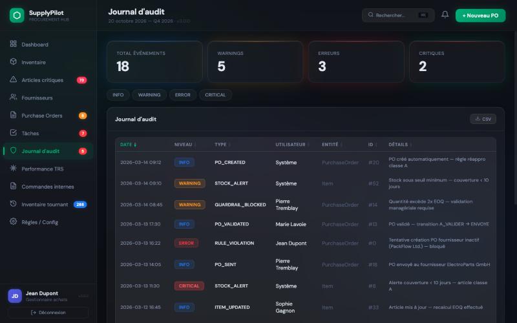
Task: Click the Erreurs stat card showing 3
Action: coord(357,61)
